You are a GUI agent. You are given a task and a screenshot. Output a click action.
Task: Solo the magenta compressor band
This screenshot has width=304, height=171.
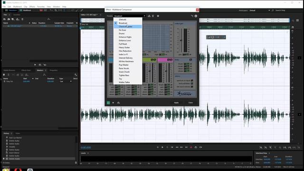coord(169,60)
